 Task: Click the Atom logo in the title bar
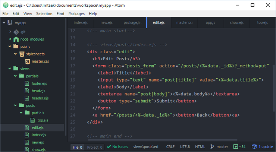pos(6,5)
